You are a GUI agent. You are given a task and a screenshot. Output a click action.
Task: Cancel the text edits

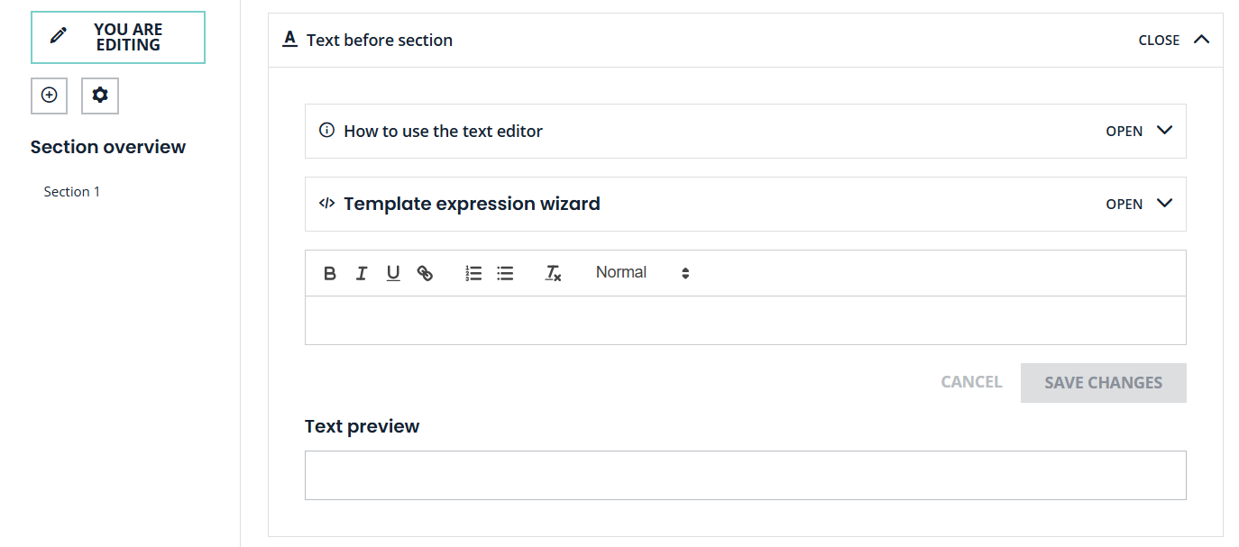(971, 382)
